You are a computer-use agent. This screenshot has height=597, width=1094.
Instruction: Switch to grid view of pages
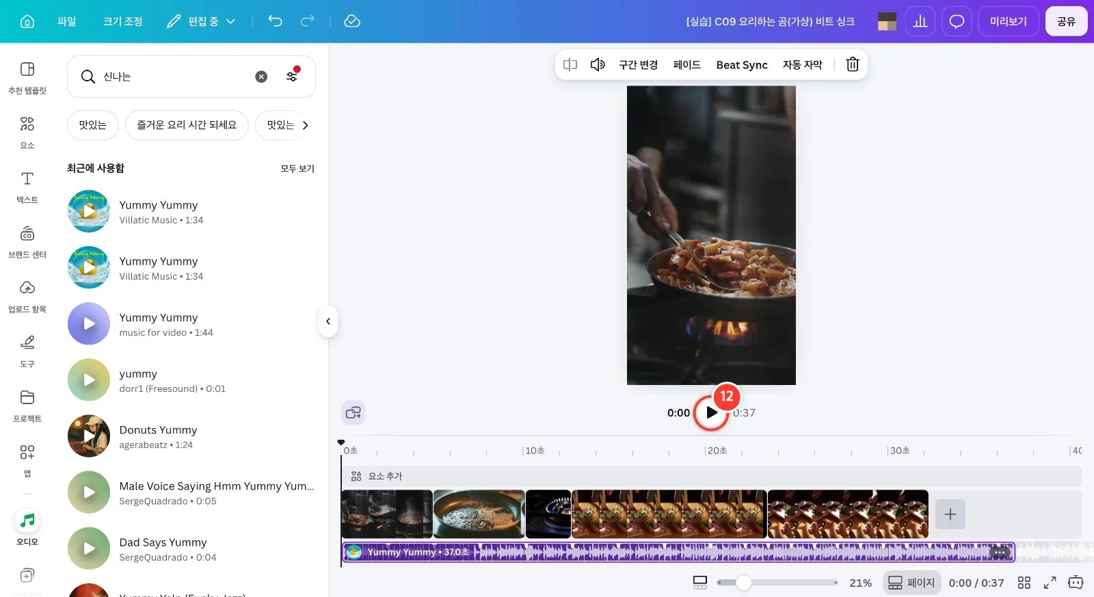click(x=1024, y=583)
